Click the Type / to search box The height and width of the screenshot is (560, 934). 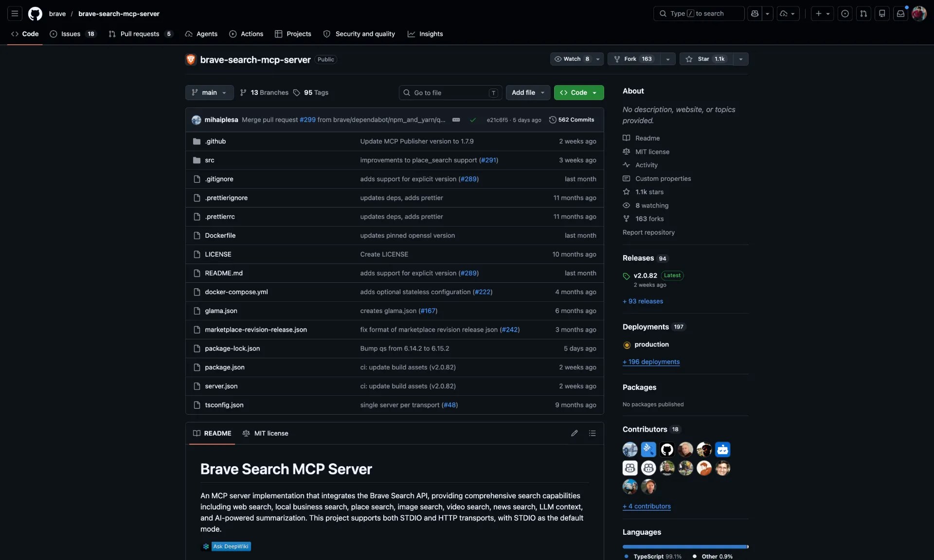point(699,14)
